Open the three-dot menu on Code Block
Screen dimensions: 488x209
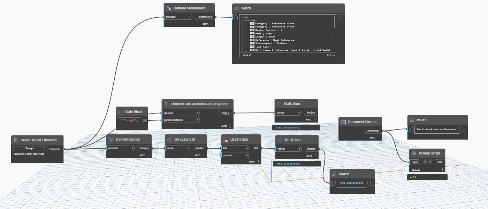(x=145, y=128)
